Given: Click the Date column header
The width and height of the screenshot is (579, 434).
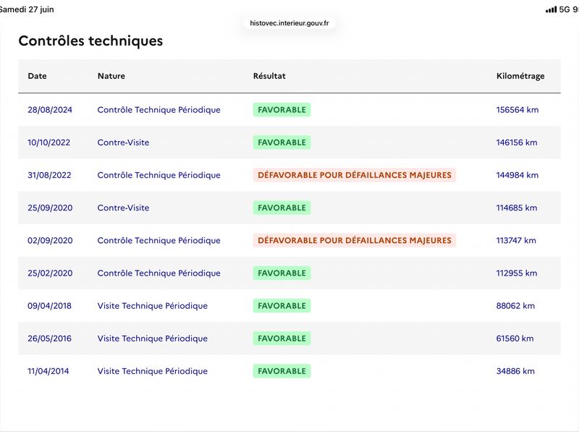Looking at the screenshot, I should (37, 76).
